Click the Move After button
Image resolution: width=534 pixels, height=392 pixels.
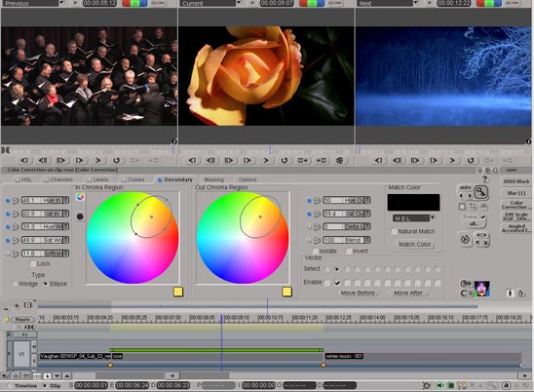pos(408,293)
